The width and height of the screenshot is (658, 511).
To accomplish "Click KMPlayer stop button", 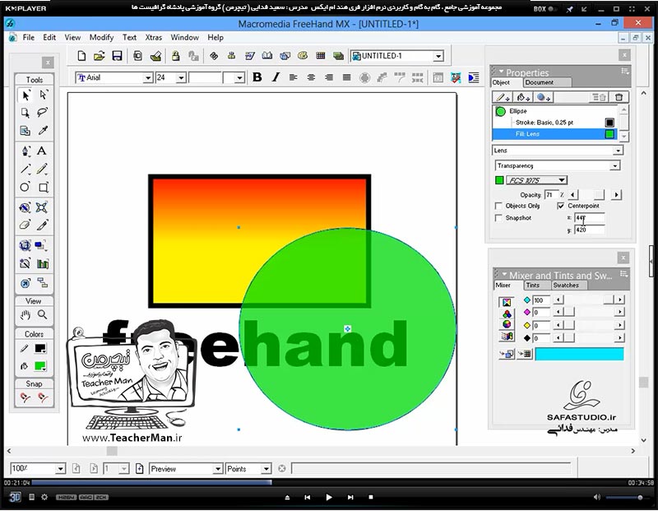I will tap(371, 497).
